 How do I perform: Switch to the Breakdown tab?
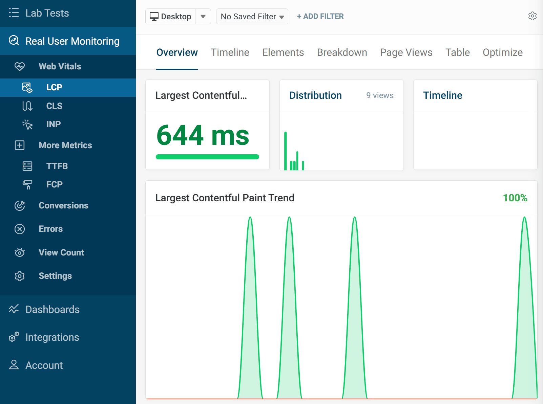coord(342,52)
